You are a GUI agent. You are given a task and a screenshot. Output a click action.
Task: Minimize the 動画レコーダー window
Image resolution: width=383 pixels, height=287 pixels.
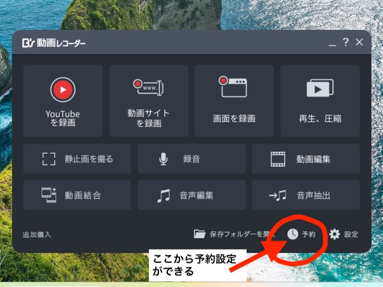tap(332, 43)
